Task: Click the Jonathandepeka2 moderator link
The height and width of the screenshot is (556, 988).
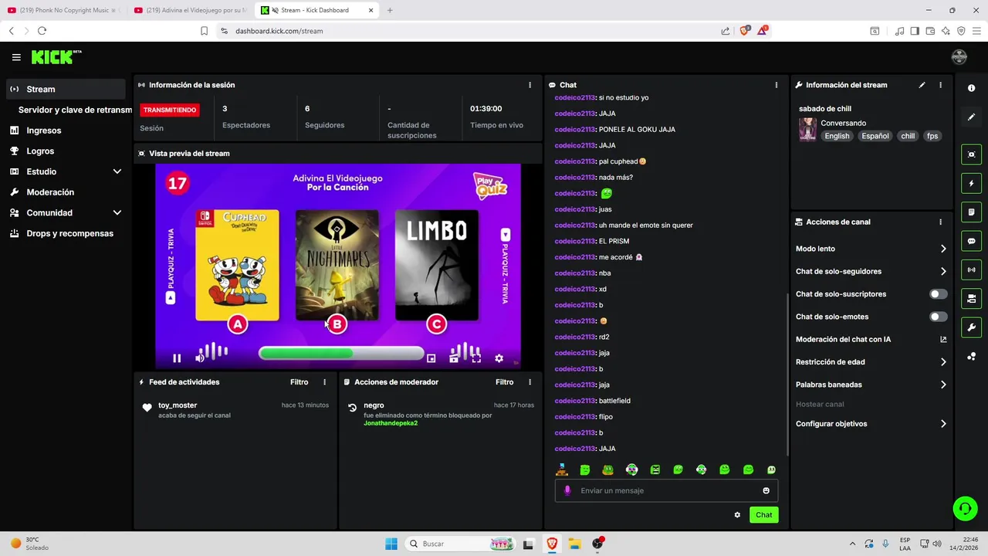Action: (391, 423)
